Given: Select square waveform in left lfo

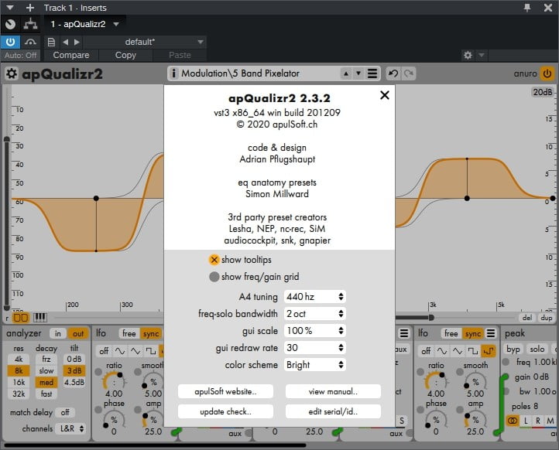Looking at the screenshot, I should 151,351.
